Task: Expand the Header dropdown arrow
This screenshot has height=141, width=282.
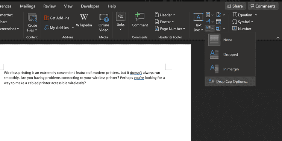Action: [x=174, y=15]
